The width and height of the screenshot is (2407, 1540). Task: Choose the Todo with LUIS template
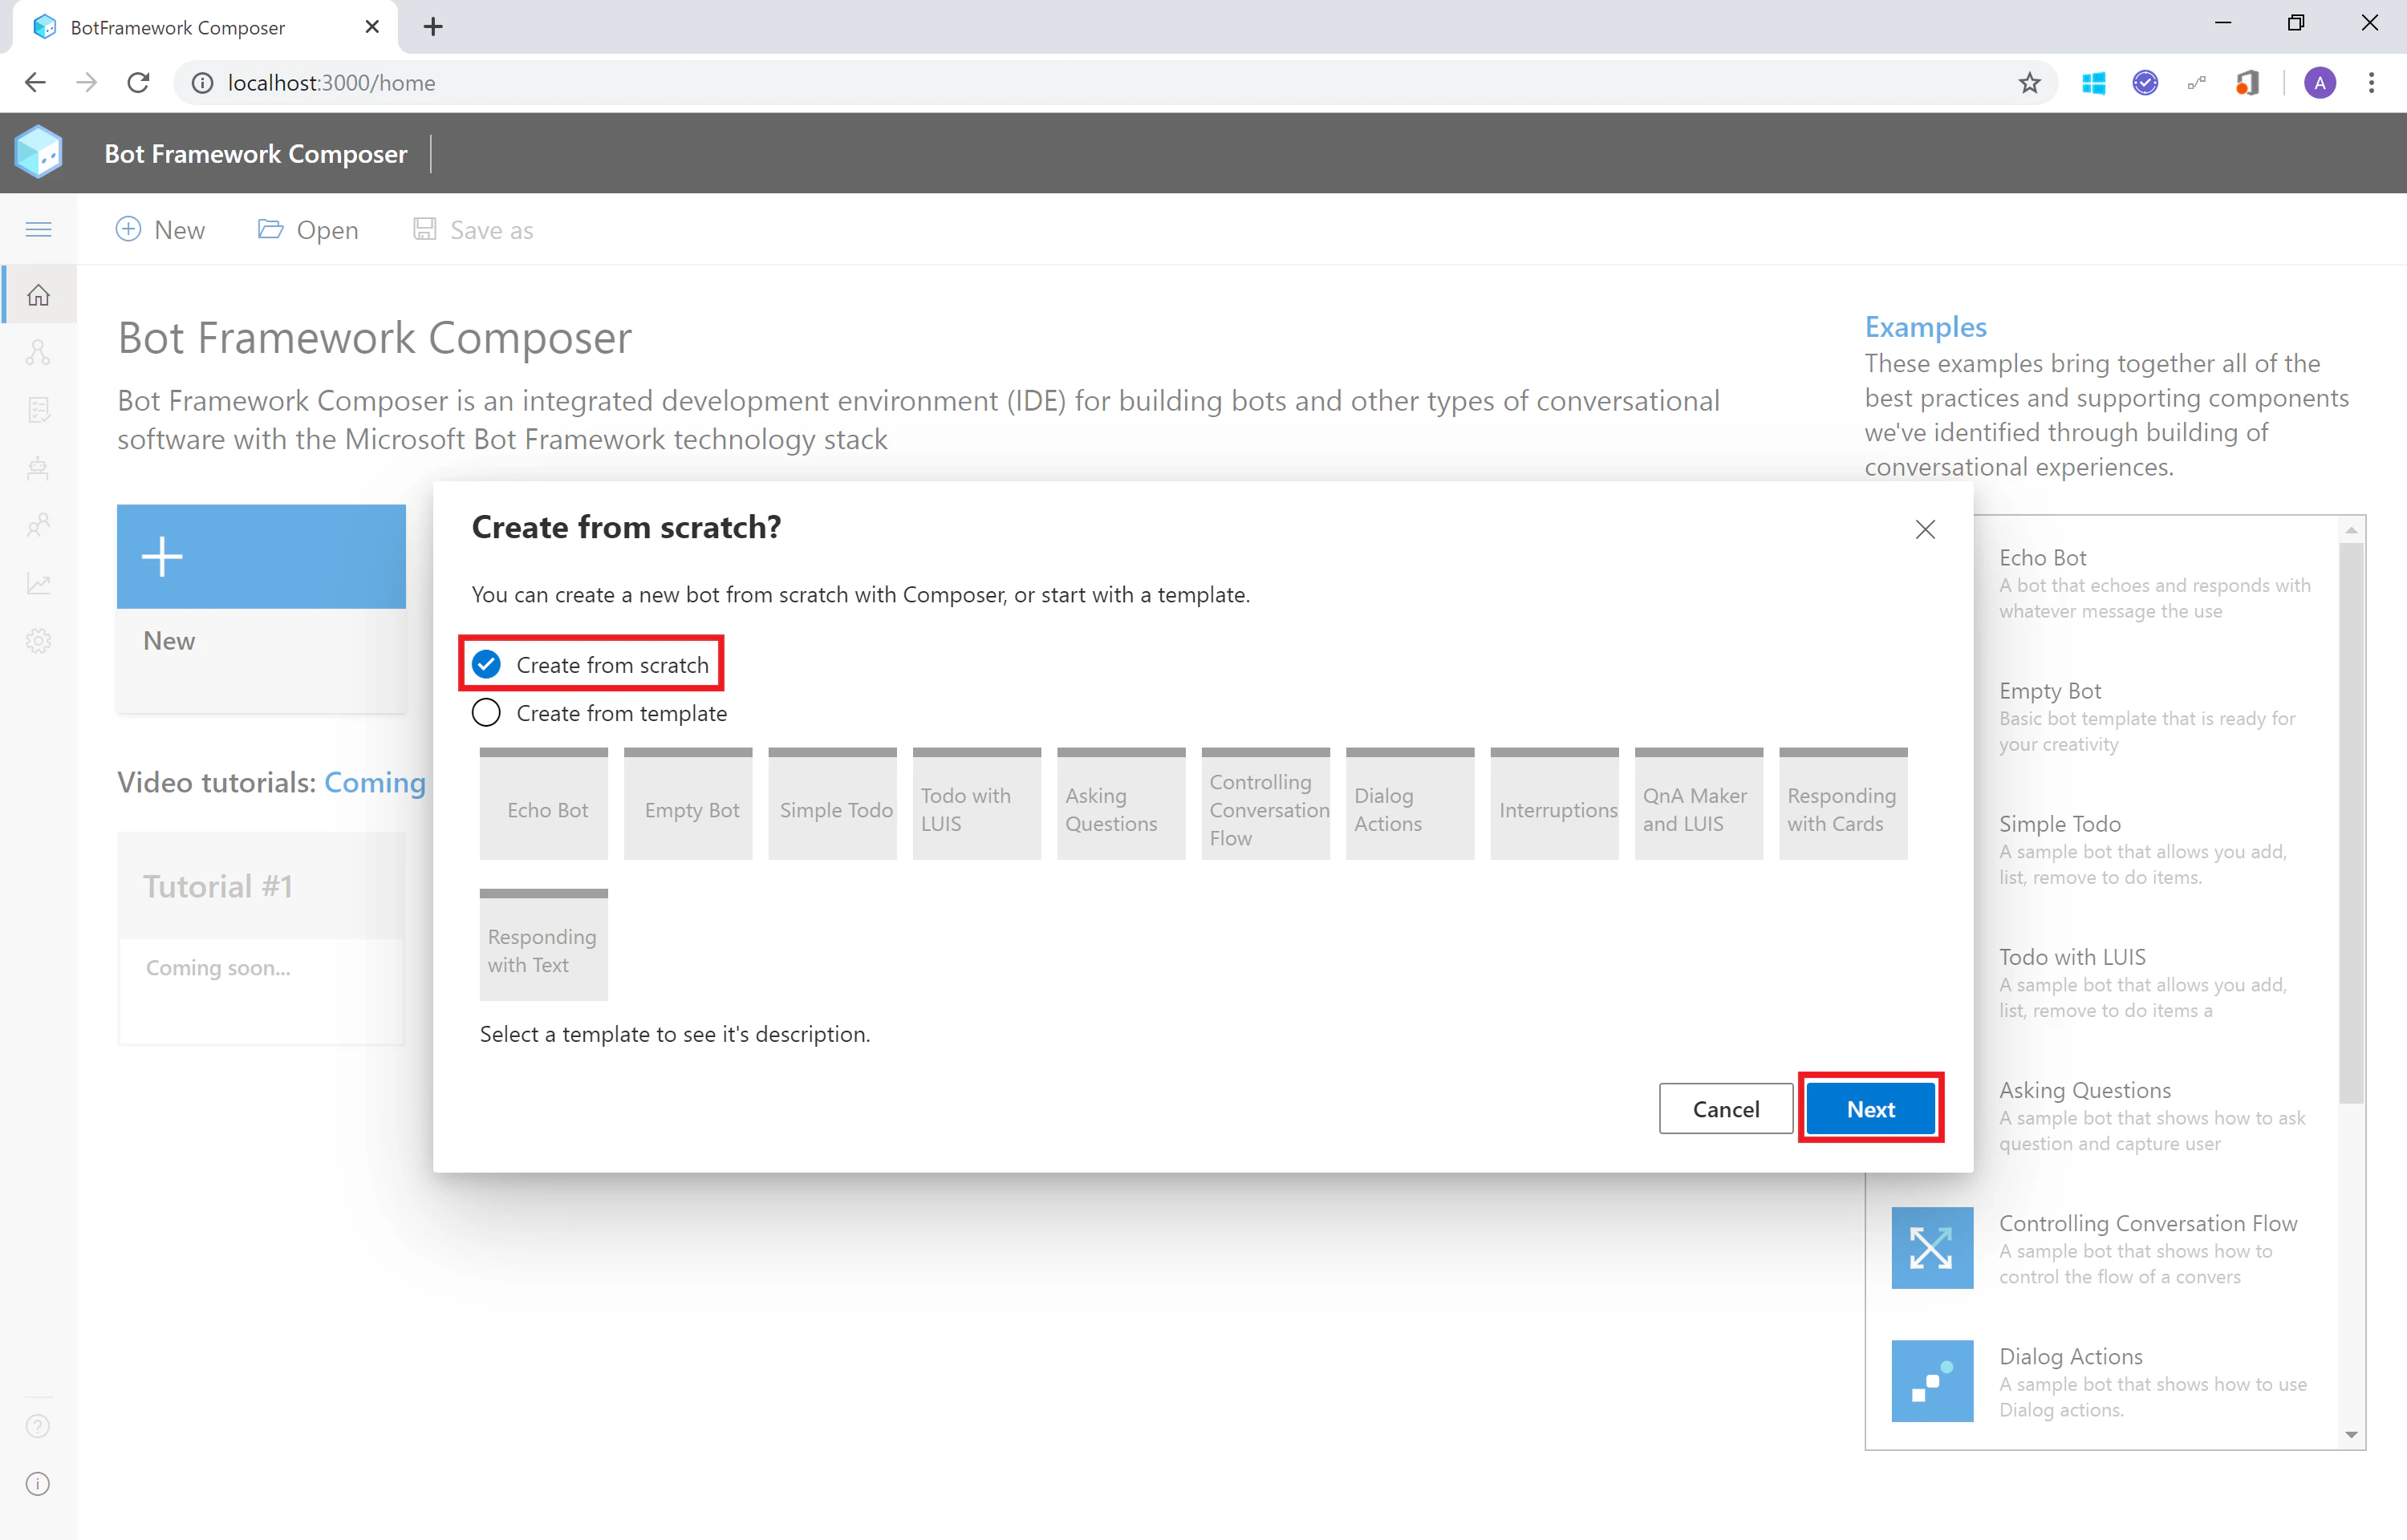tap(977, 804)
